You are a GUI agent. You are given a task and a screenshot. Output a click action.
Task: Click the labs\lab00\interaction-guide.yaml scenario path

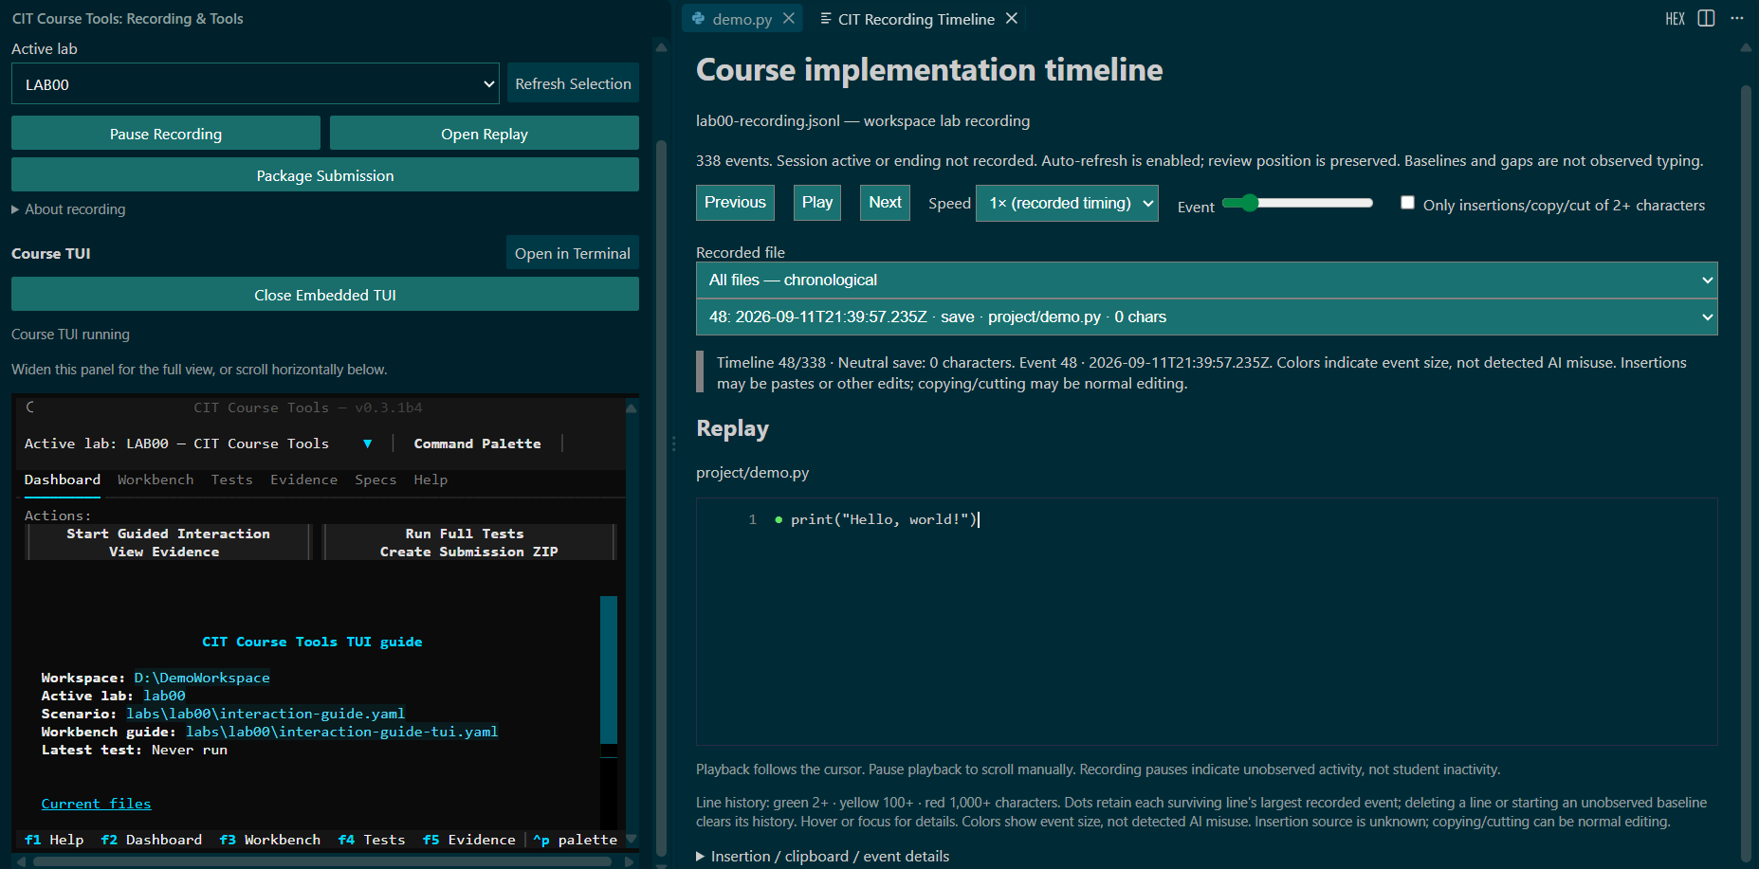click(x=266, y=714)
